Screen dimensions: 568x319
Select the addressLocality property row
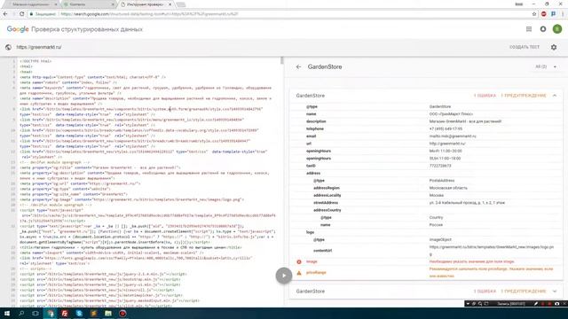click(426, 195)
